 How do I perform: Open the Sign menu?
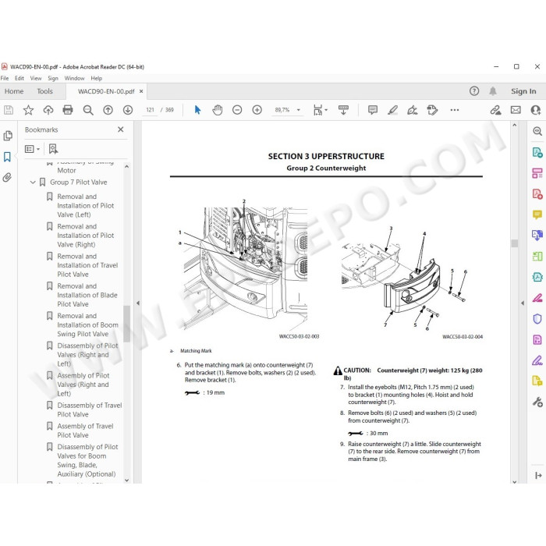pos(53,78)
